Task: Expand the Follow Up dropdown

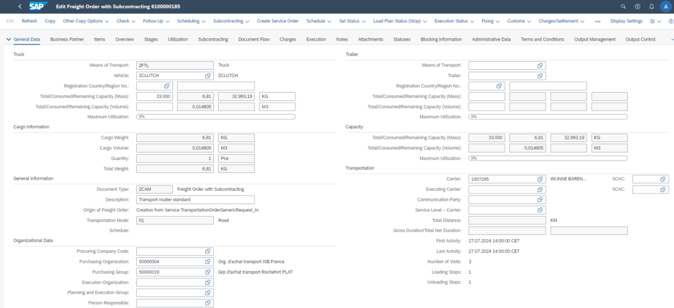Action: click(x=156, y=21)
